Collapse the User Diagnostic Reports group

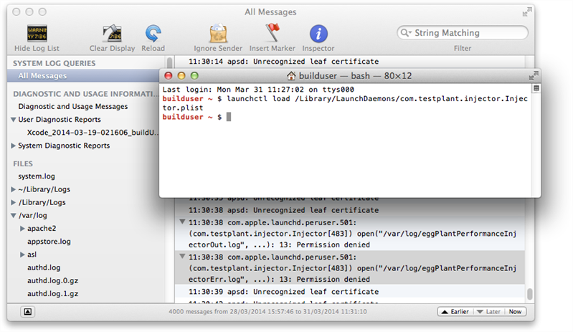tap(14, 120)
